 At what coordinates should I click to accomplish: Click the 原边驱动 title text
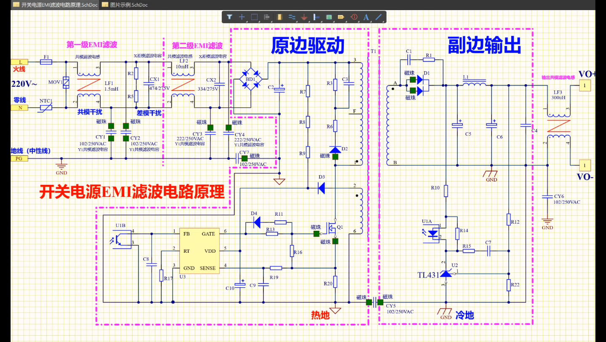(307, 45)
